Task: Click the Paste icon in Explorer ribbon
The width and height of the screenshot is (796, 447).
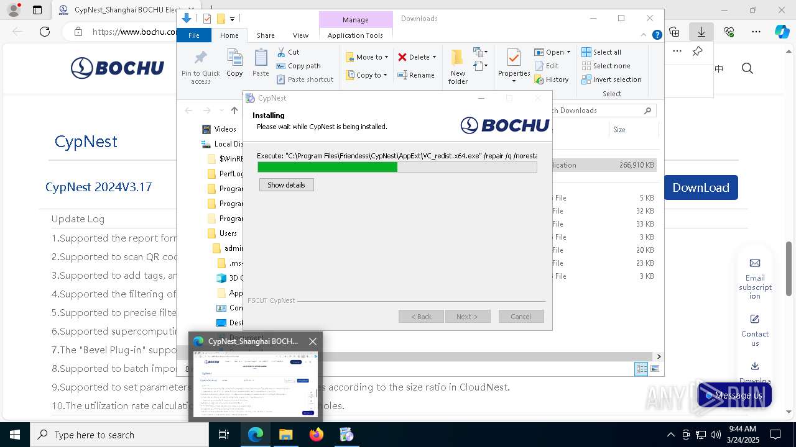Action: (x=261, y=63)
